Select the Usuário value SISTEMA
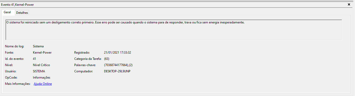 39,71
